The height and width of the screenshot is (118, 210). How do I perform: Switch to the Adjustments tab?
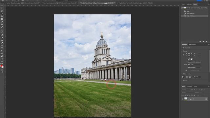coord(192,45)
